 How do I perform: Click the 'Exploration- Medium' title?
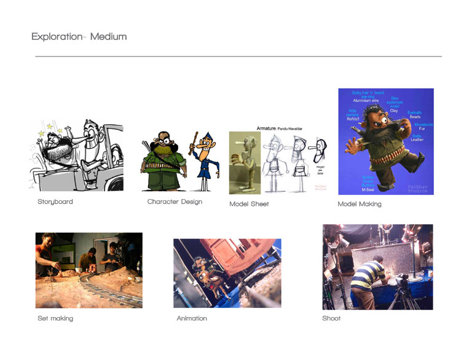(79, 37)
